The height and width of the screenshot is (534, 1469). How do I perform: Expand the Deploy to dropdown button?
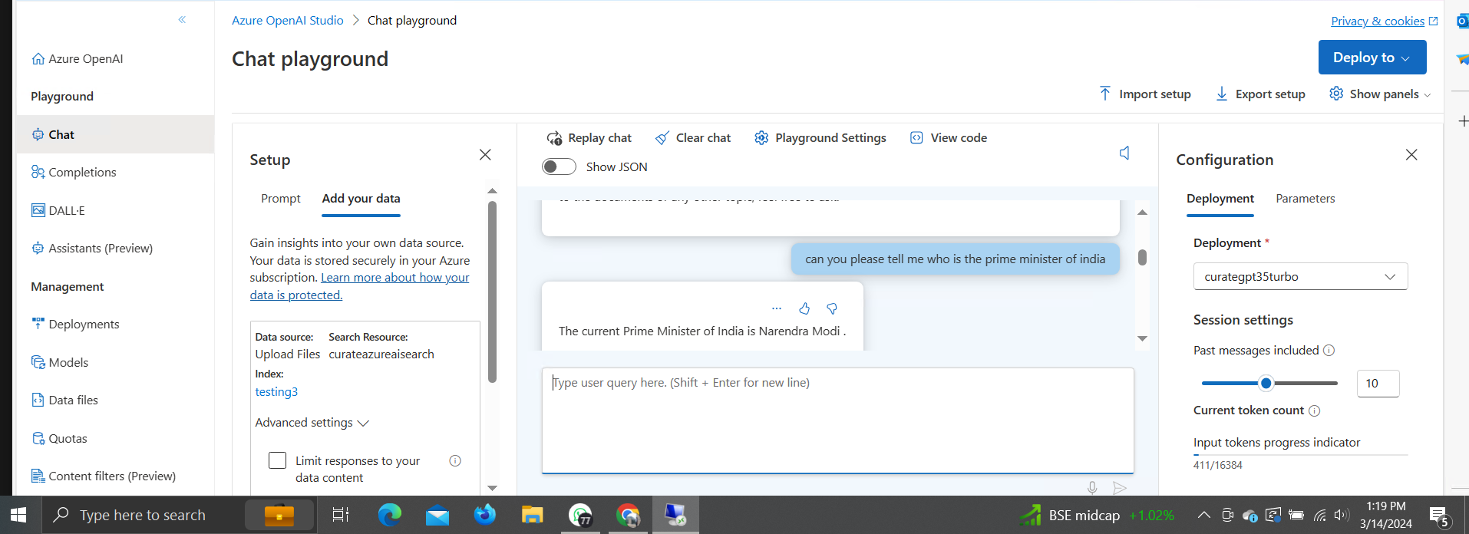1372,58
